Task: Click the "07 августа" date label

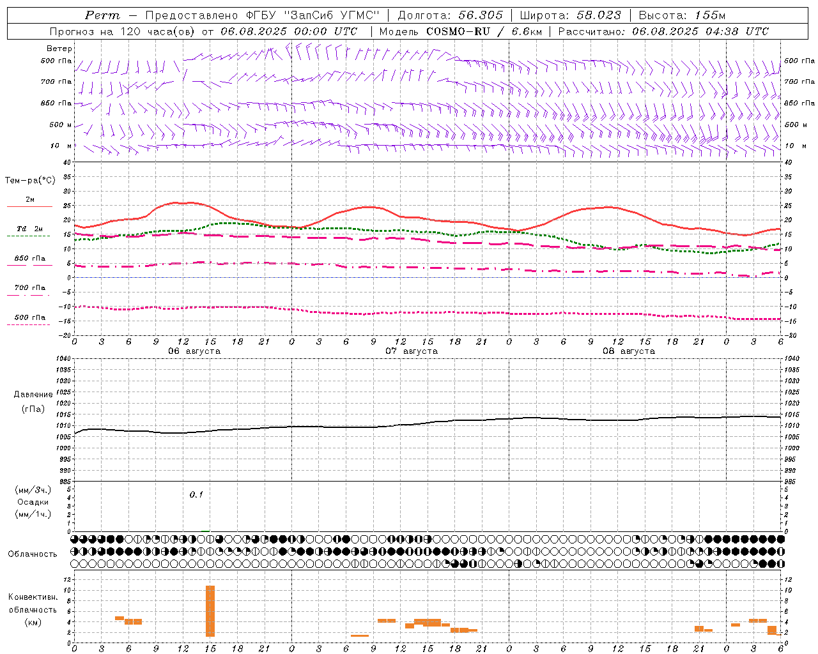Action: point(412,351)
